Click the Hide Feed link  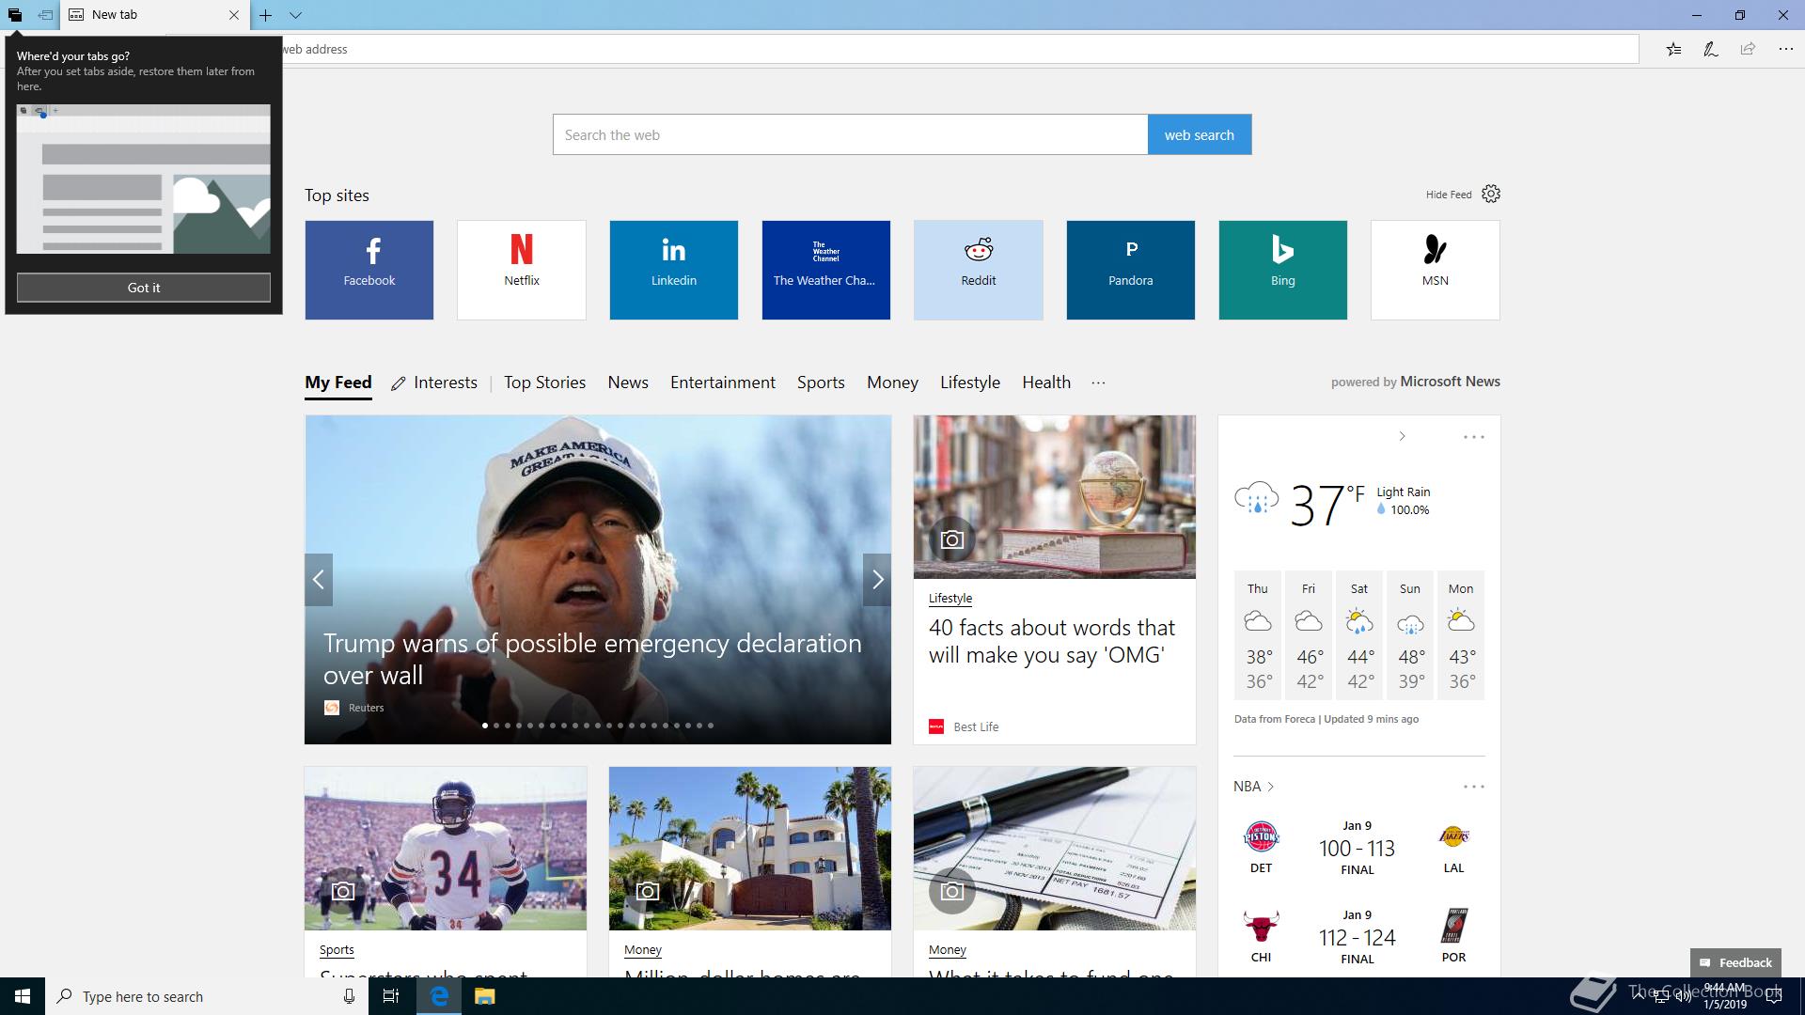[x=1449, y=195]
